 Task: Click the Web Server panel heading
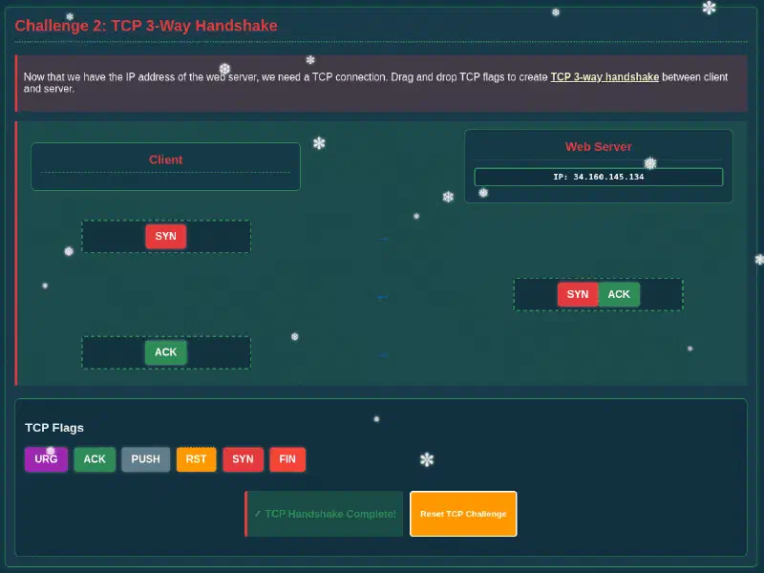coord(599,147)
